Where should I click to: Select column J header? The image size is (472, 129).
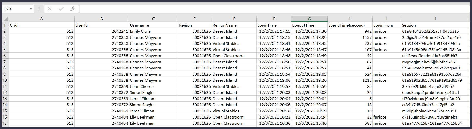pos(435,19)
